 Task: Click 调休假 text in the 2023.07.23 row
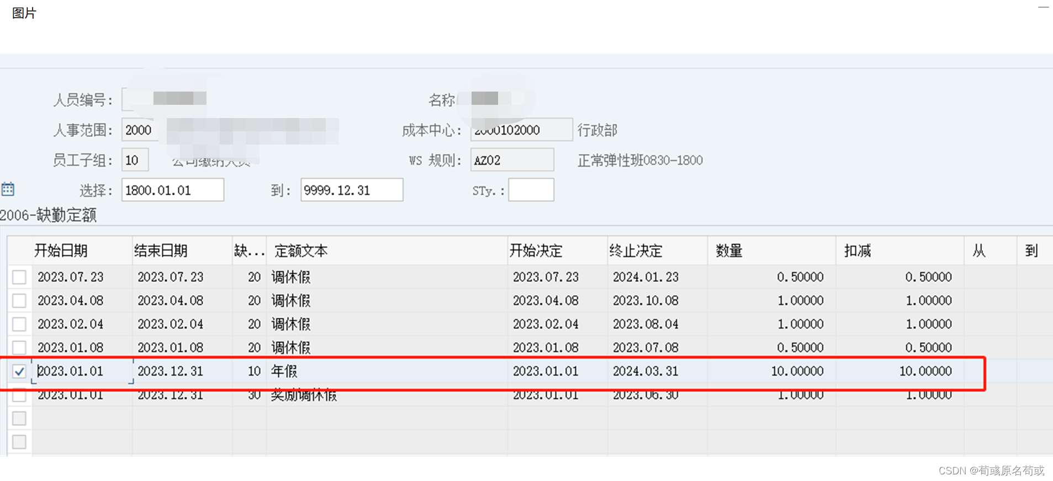pyautogui.click(x=290, y=277)
